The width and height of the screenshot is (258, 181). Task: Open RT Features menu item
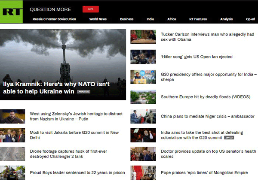pos(198,19)
